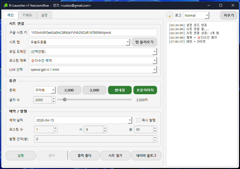Image resolution: width=240 pixels, height=169 pixels.
Task: Increase the 분 minute value
Action: click(155, 128)
